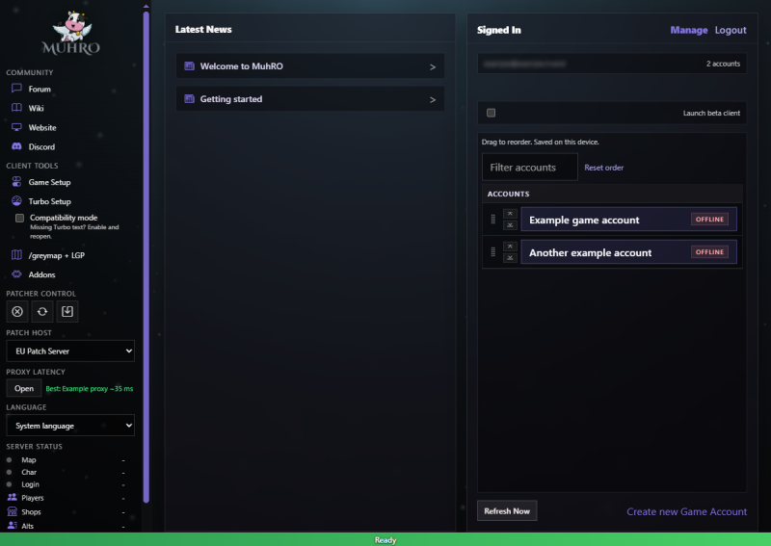Grab drag handle of Another example account

pos(493,252)
